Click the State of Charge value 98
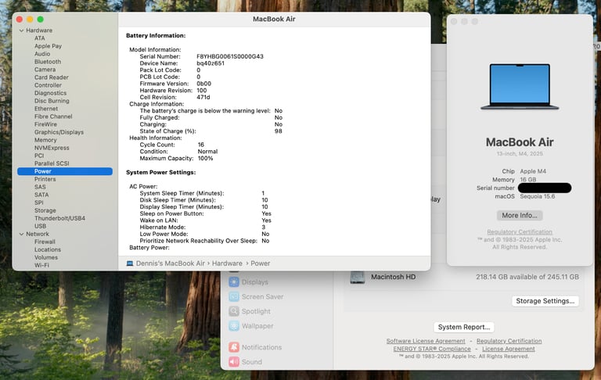Screen dimensions: 601x380 279,131
